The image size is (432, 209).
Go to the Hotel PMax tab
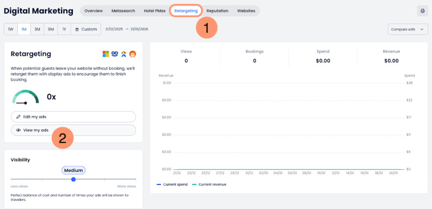tap(155, 11)
